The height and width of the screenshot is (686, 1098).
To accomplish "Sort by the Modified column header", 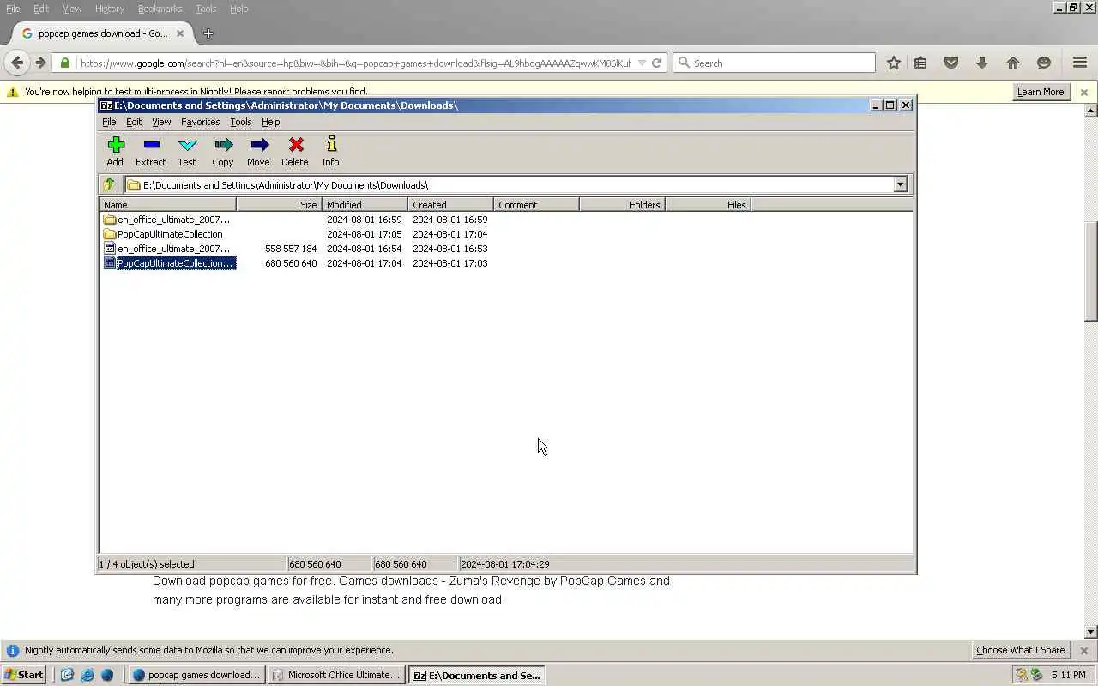I will click(x=365, y=205).
